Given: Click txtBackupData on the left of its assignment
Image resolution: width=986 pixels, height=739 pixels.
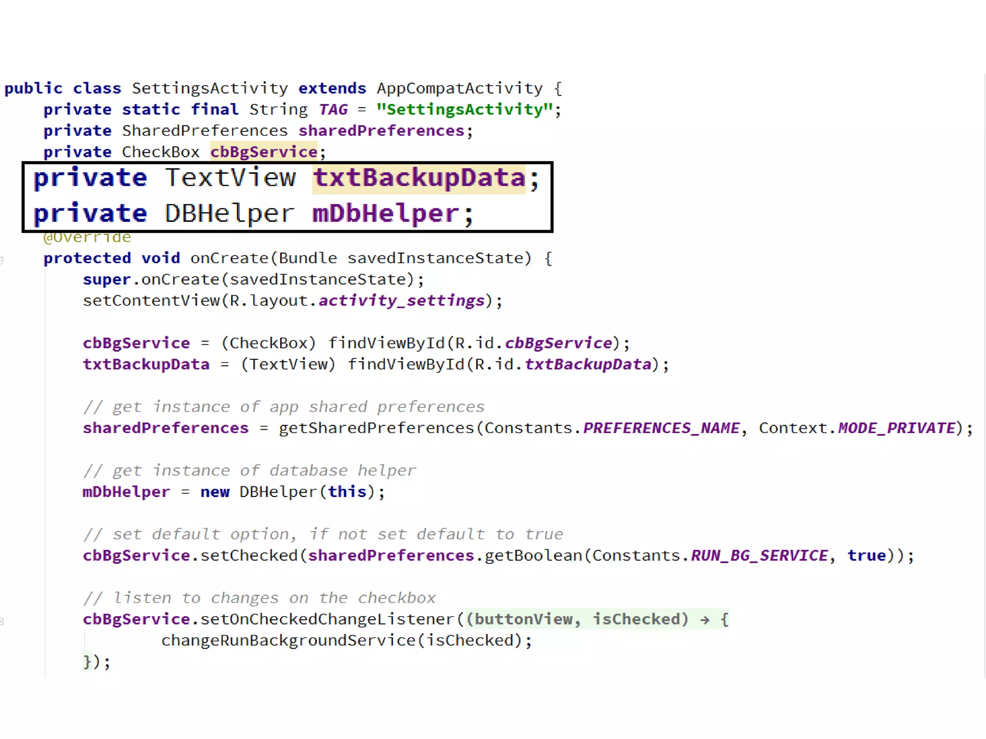Looking at the screenshot, I should tap(146, 364).
